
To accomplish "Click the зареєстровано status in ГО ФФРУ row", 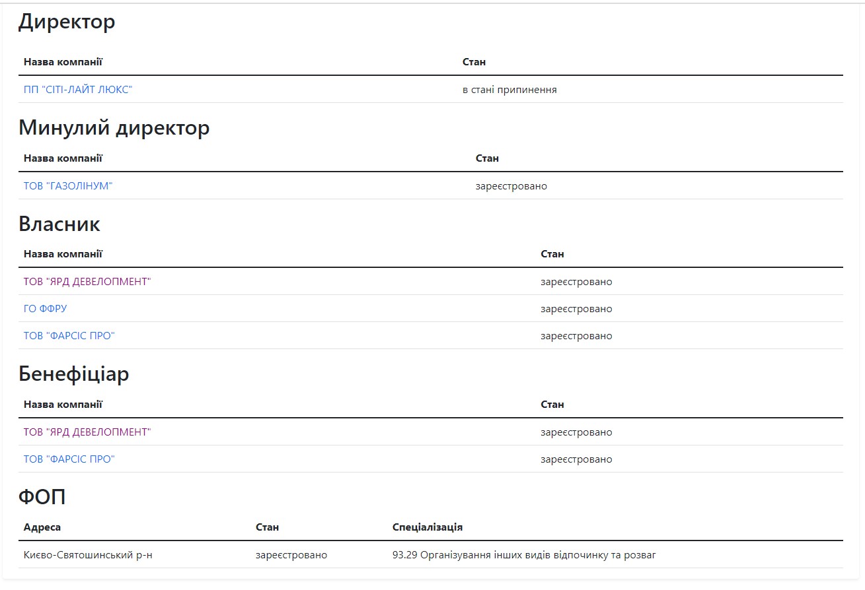I will [x=576, y=309].
